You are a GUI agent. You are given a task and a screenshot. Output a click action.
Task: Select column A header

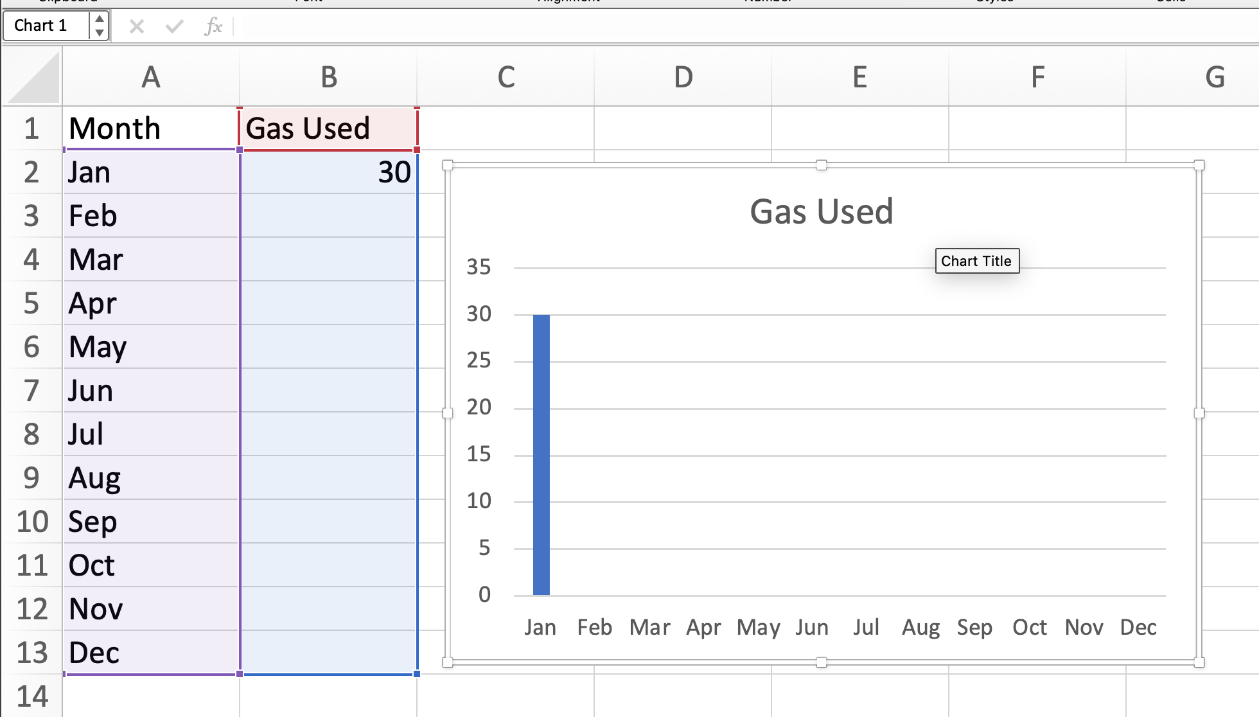point(151,78)
